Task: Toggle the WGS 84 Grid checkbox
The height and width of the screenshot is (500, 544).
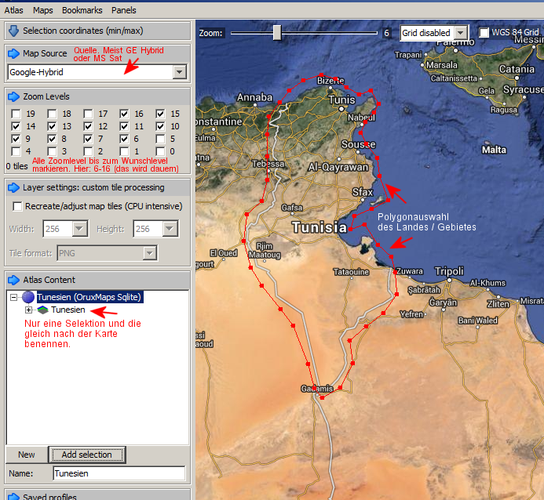Action: (484, 33)
